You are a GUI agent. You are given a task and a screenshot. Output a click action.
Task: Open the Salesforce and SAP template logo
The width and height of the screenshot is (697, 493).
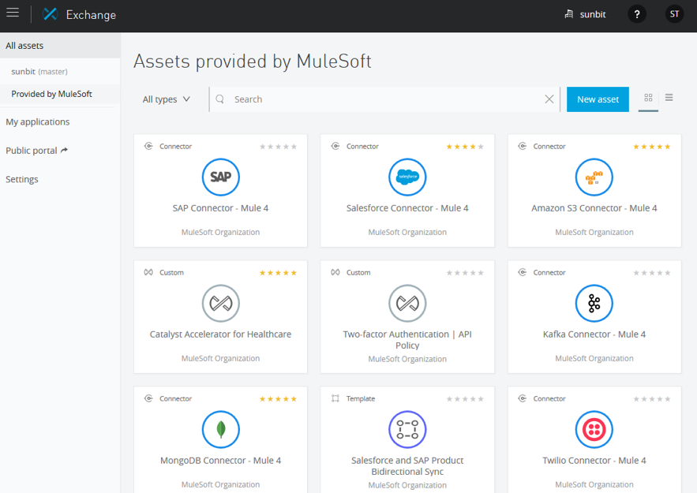(x=407, y=429)
